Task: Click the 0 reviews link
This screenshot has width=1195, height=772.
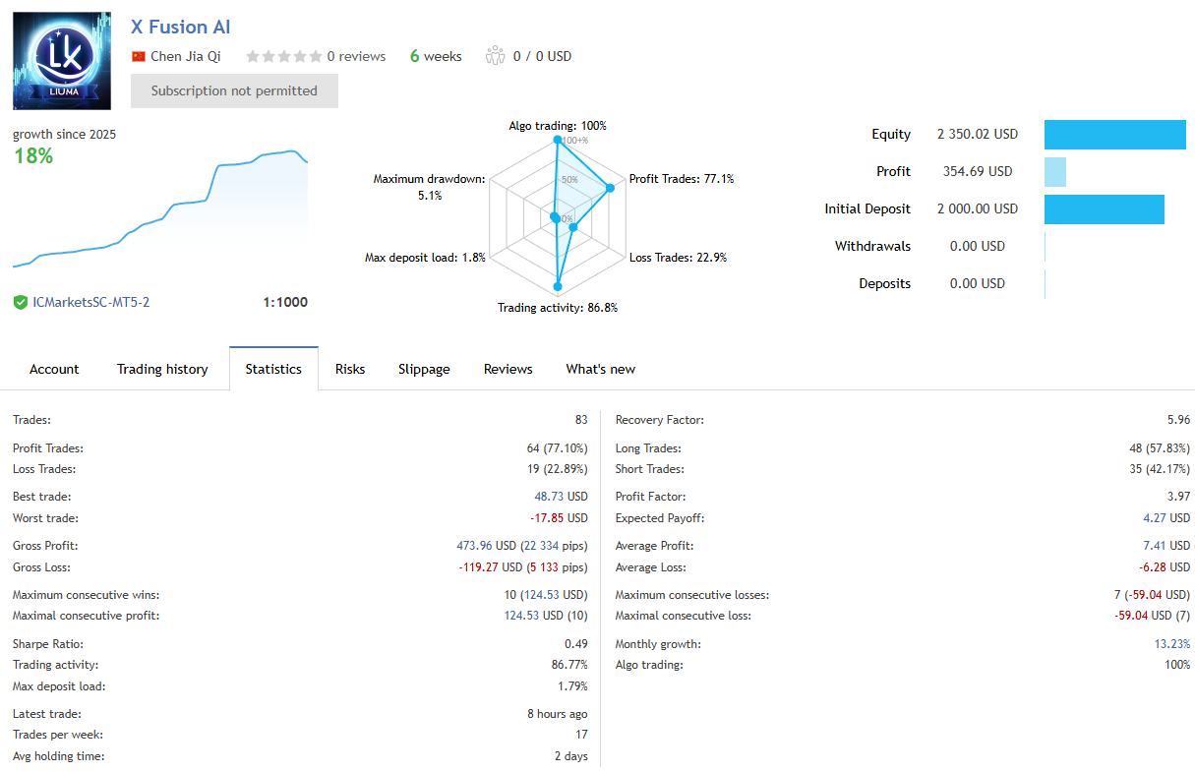Action: (355, 56)
